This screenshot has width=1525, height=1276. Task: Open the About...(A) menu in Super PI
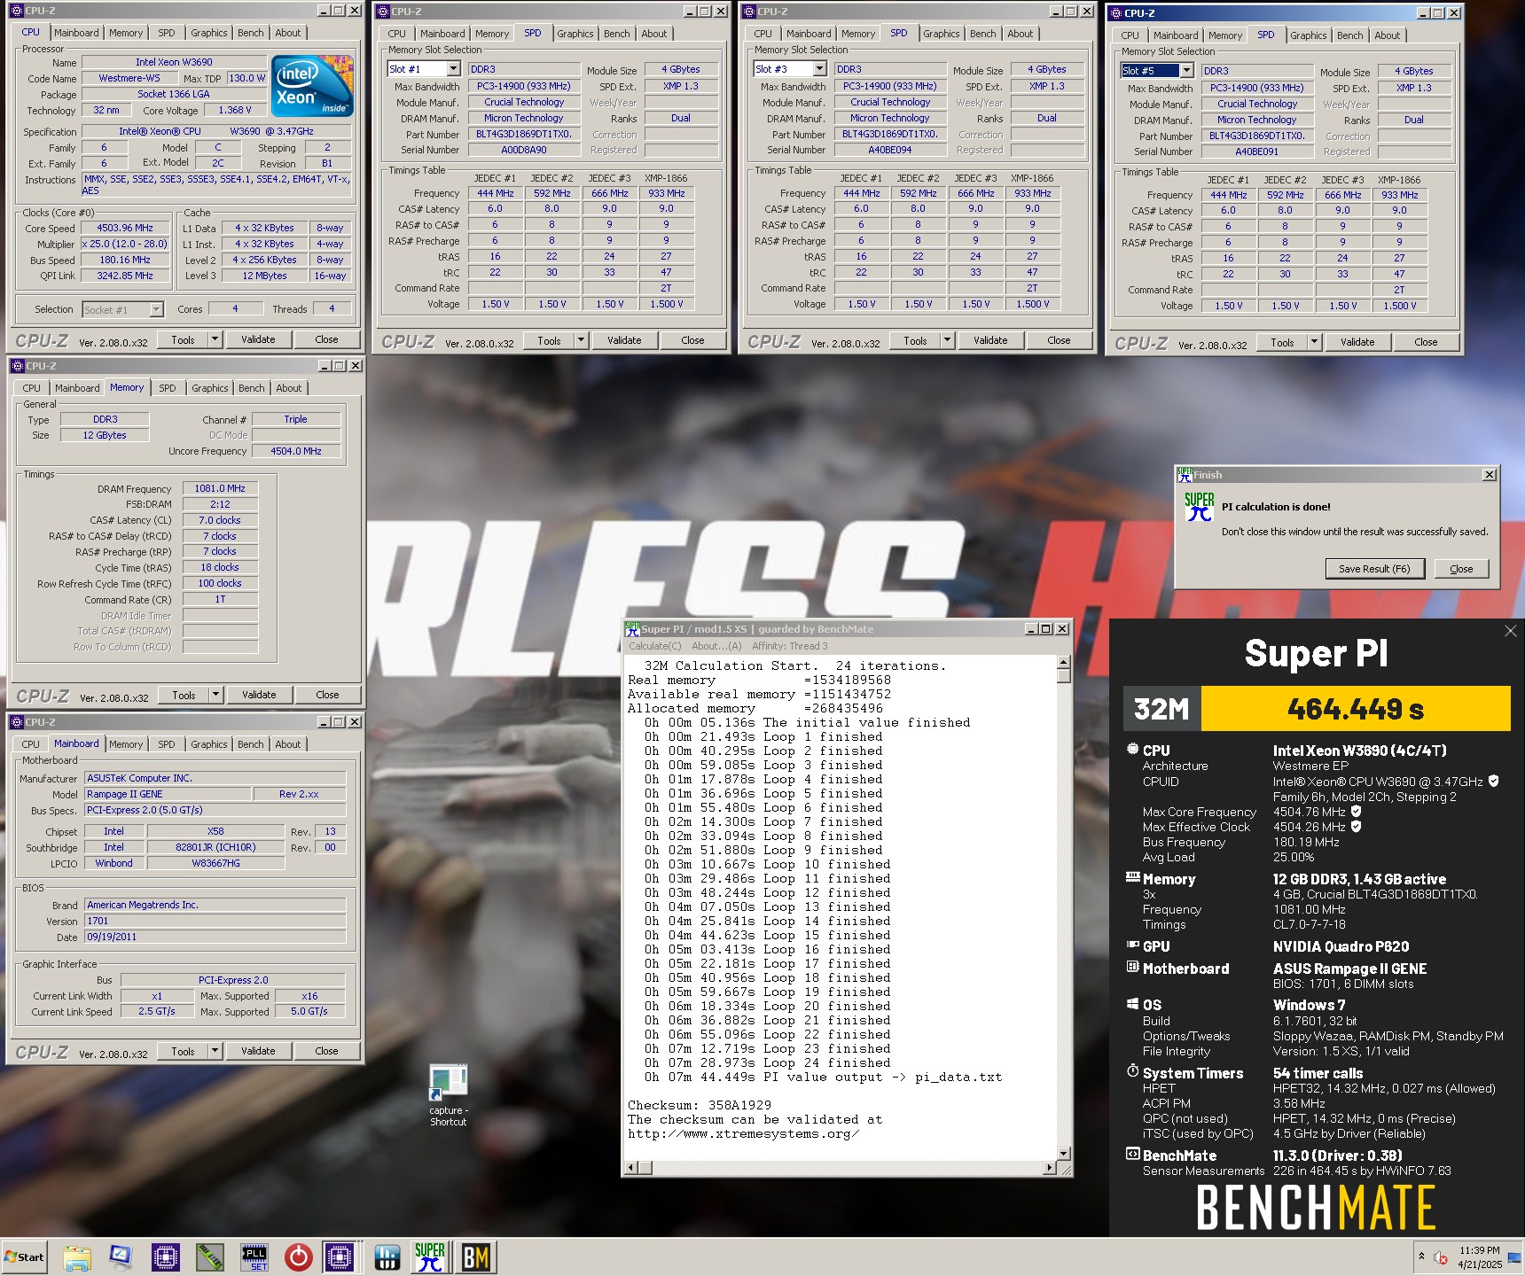click(x=716, y=646)
